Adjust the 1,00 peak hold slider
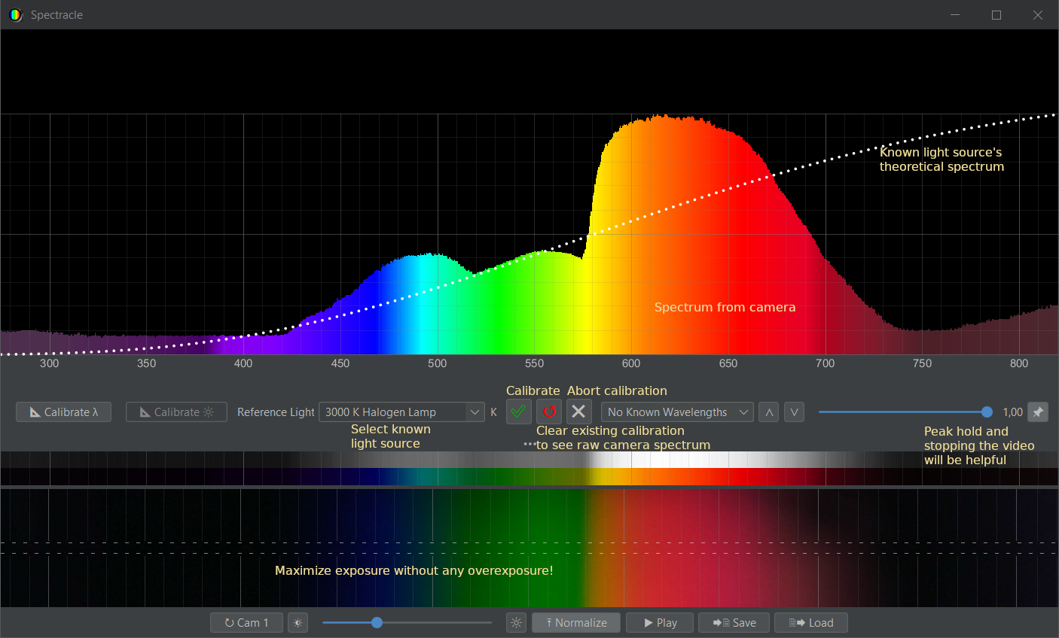The height and width of the screenshot is (638, 1059). (x=987, y=412)
